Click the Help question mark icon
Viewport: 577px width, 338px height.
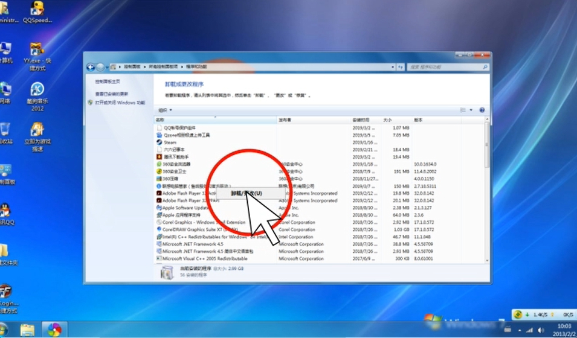coord(482,110)
